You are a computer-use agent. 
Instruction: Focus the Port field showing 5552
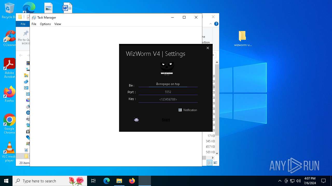(168, 92)
